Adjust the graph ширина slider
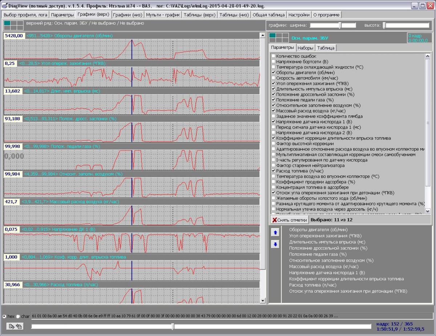The height and width of the screenshot is (336, 436). tap(340, 25)
